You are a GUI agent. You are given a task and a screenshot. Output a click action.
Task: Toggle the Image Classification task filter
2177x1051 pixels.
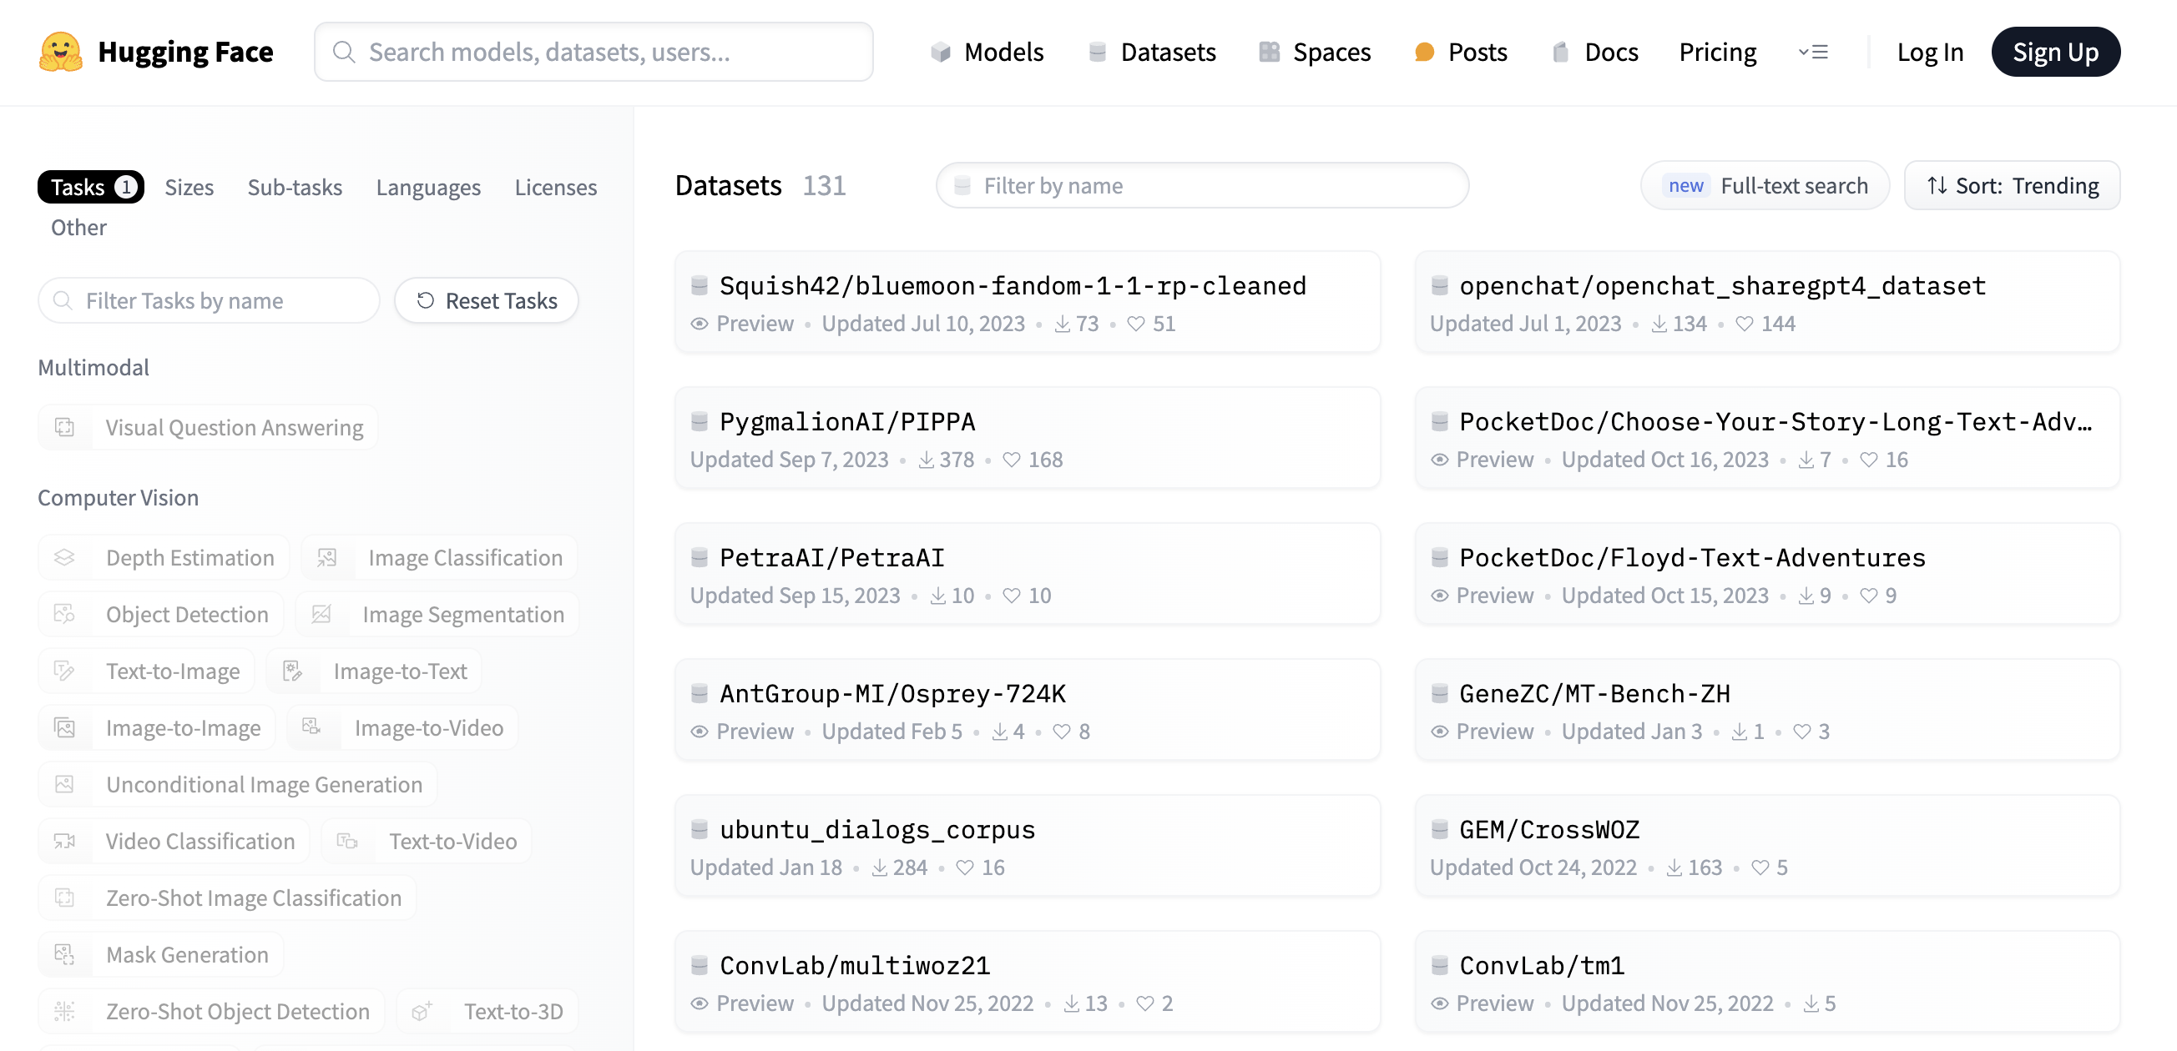439,557
